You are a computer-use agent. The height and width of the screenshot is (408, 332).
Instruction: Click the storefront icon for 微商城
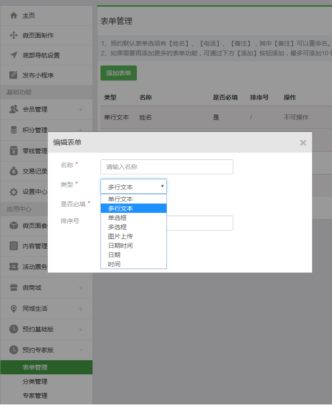coord(14,288)
